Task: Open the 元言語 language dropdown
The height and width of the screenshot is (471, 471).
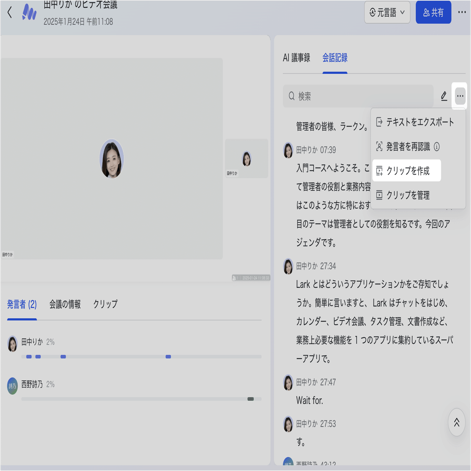Action: click(387, 12)
